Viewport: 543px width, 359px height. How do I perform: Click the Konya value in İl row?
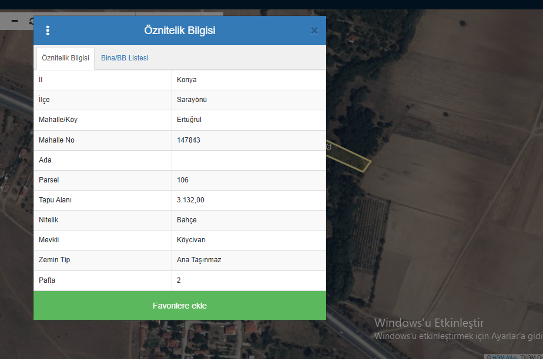(187, 80)
